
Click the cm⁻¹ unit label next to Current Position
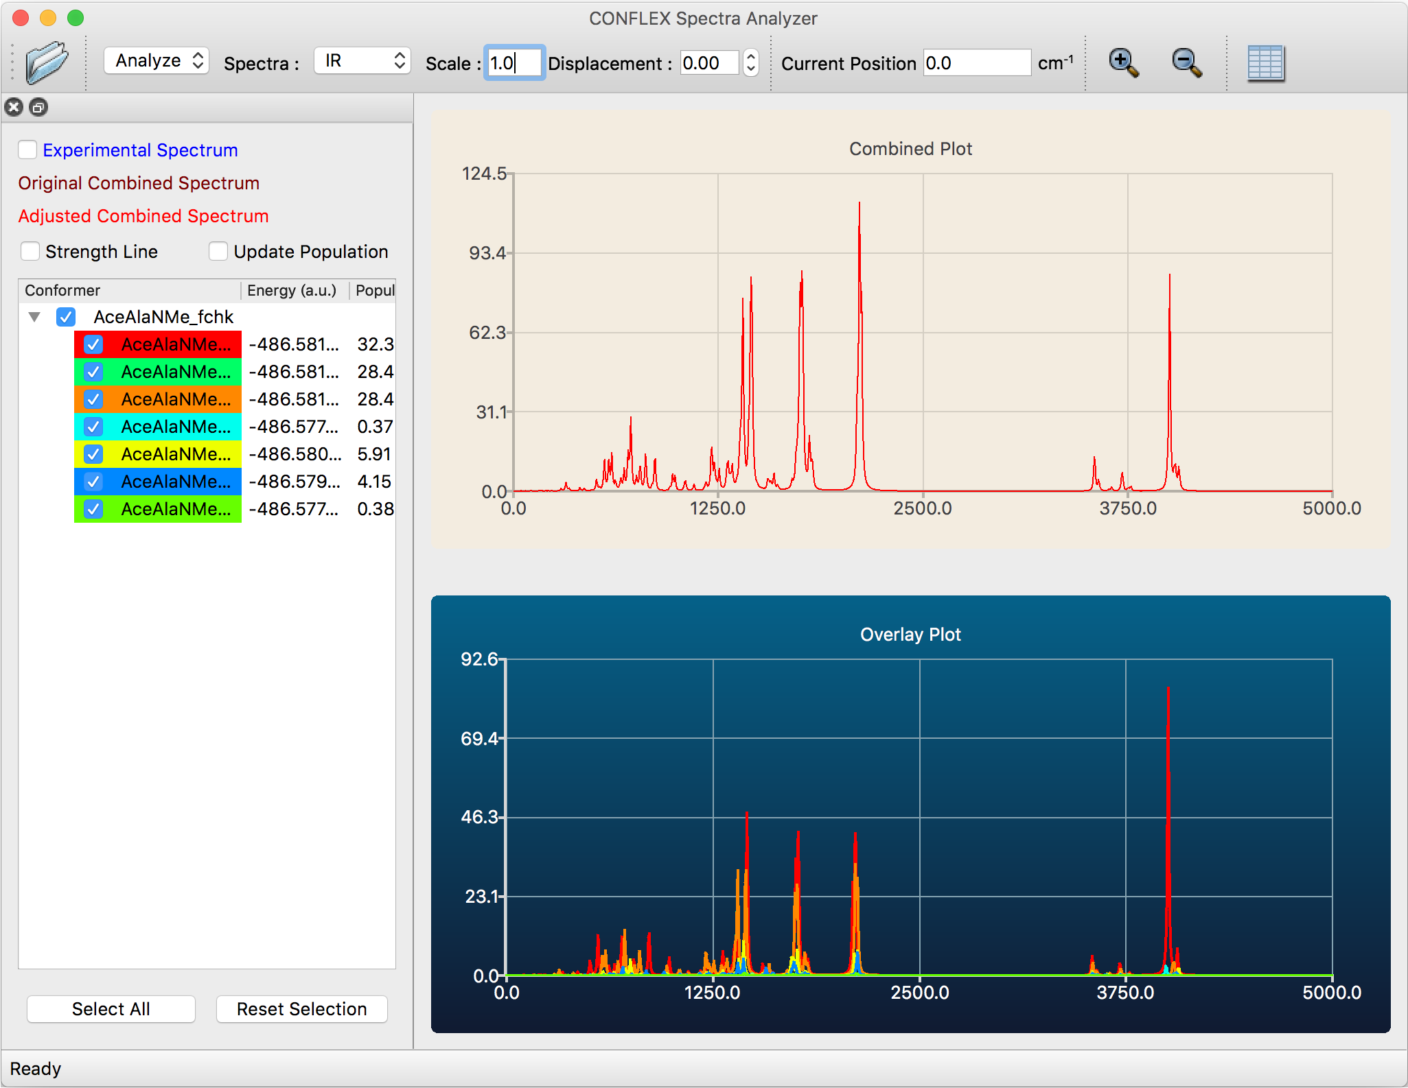1055,62
